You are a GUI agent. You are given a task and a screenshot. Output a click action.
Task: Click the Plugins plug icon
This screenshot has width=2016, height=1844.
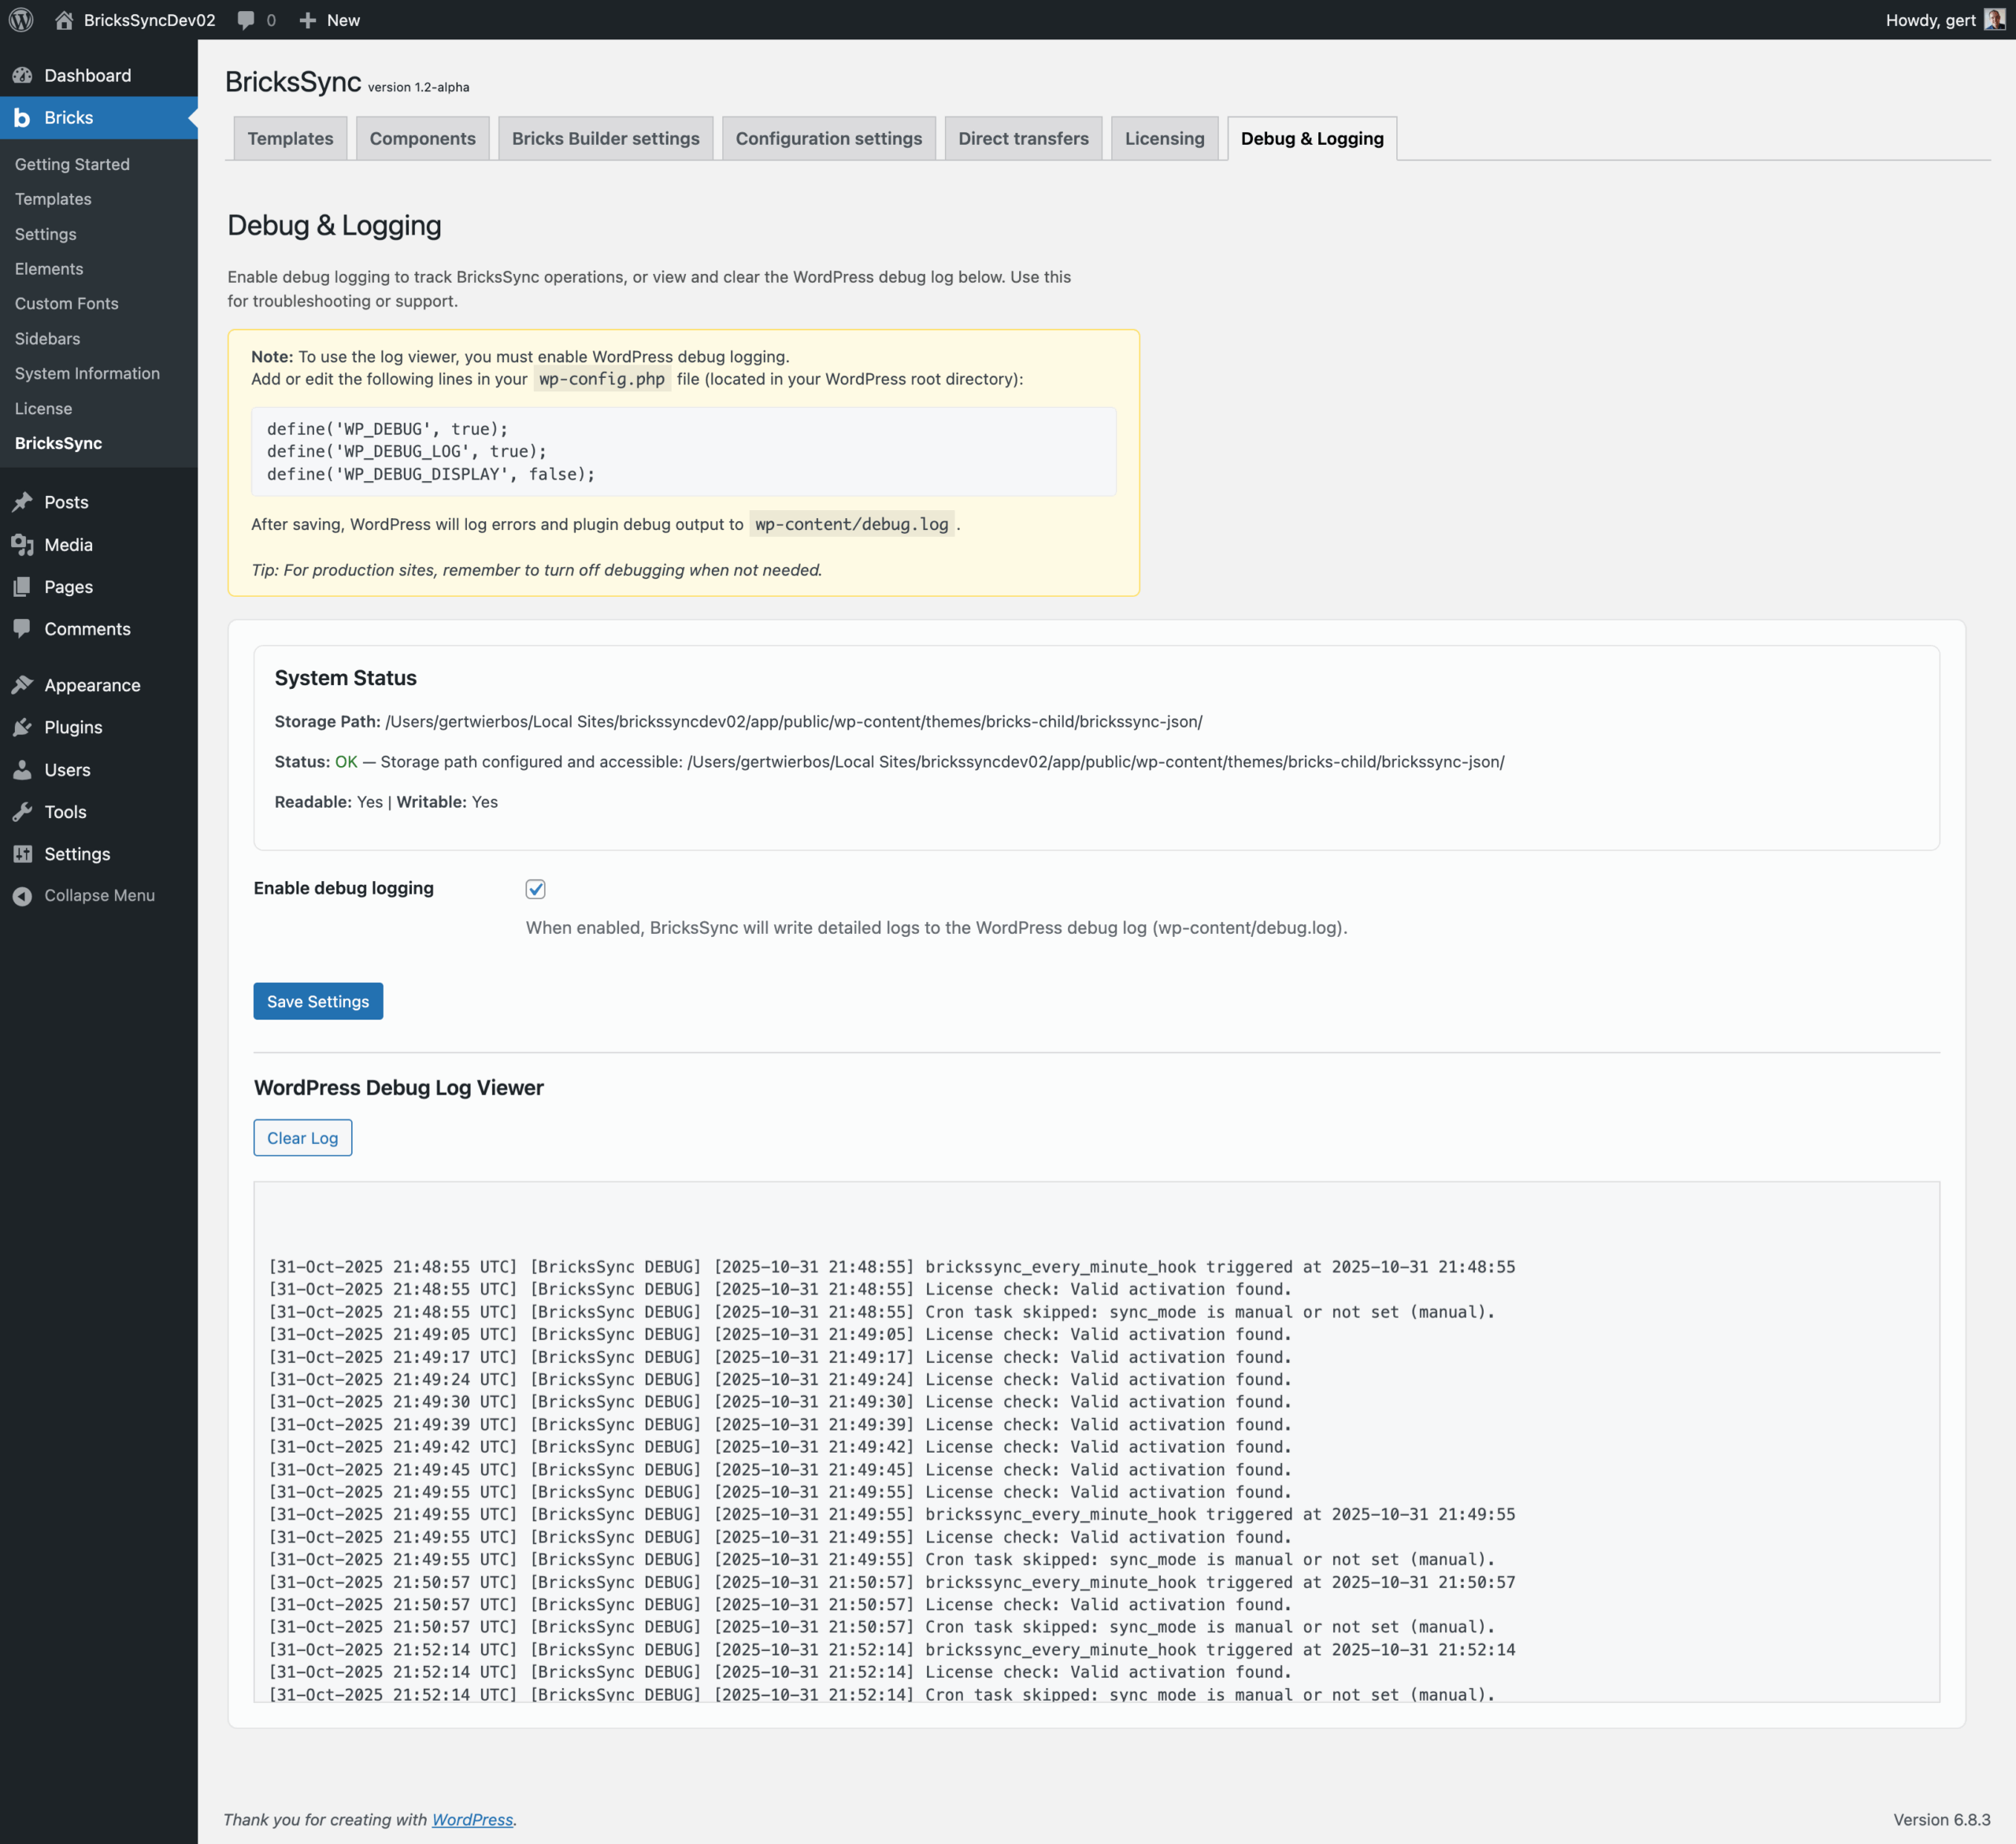point(22,727)
